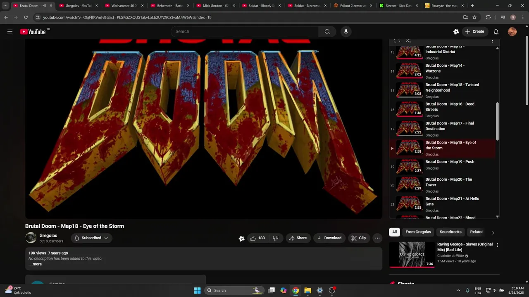Switch to the Mick Gordon tab
529x297 pixels.
pyautogui.click(x=215, y=6)
